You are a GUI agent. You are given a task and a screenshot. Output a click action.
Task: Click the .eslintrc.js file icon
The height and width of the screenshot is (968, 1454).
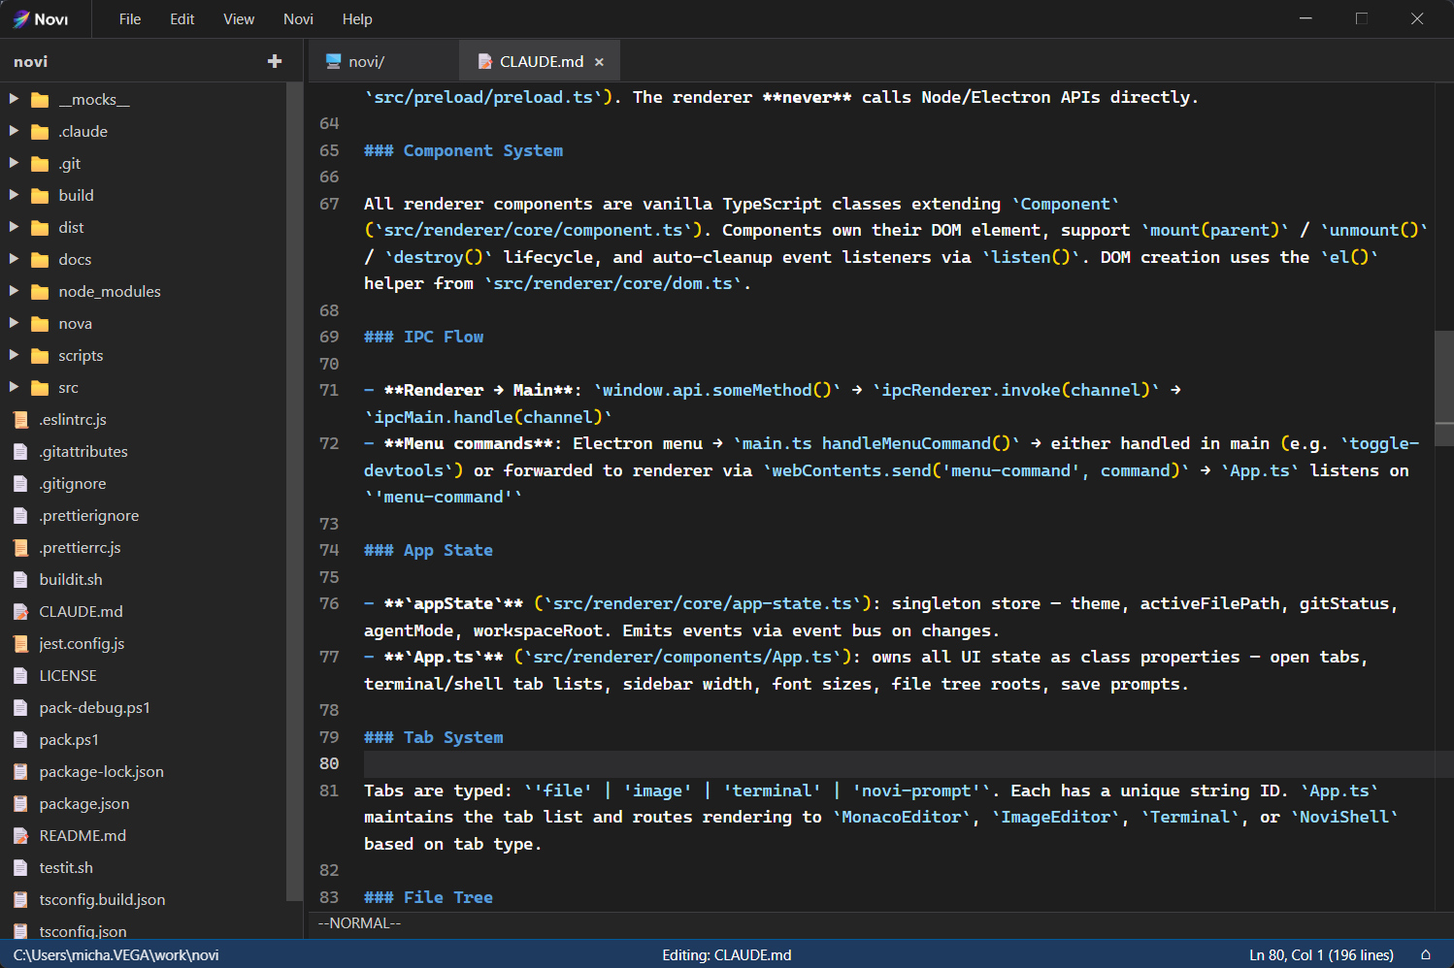tap(20, 420)
